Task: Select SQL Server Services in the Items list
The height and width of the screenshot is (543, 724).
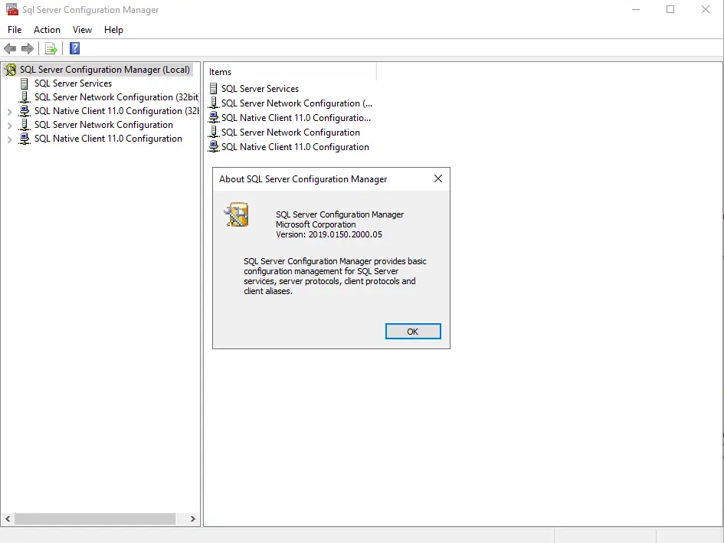Action: pyautogui.click(x=260, y=89)
